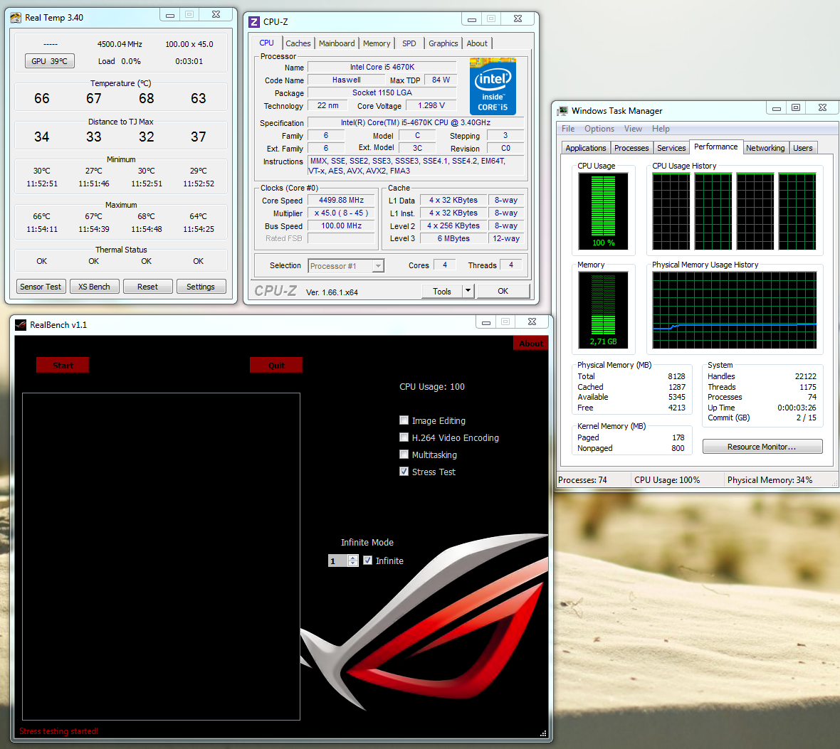Open the Services tab in Task Manager

click(x=671, y=148)
